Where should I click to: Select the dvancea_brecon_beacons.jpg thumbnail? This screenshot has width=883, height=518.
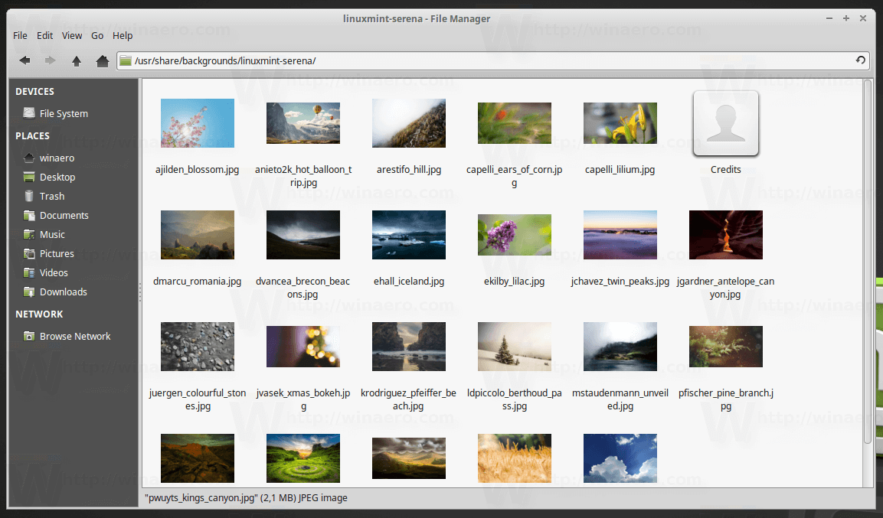coord(303,235)
